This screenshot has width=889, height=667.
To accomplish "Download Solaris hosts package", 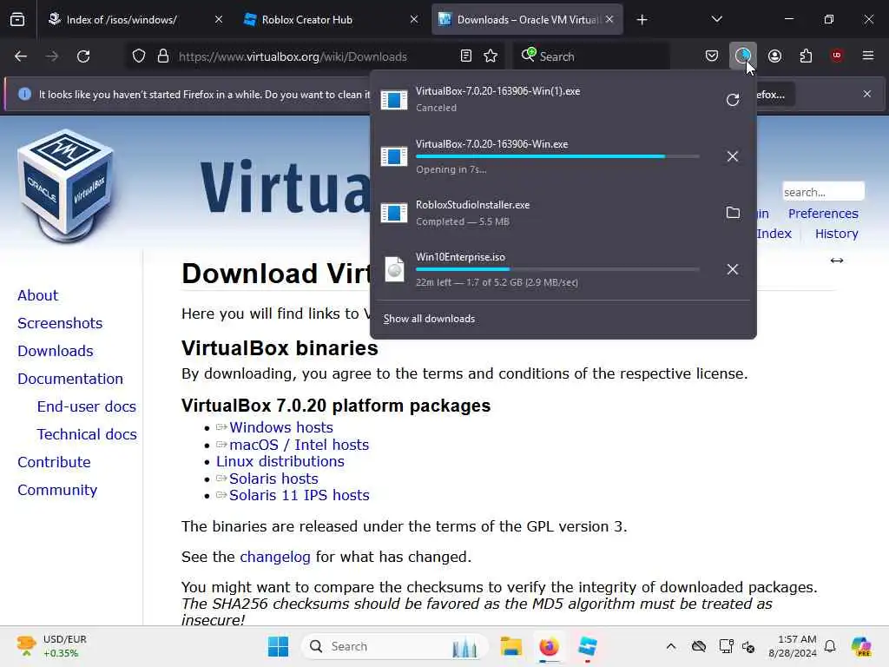I will coord(273,479).
